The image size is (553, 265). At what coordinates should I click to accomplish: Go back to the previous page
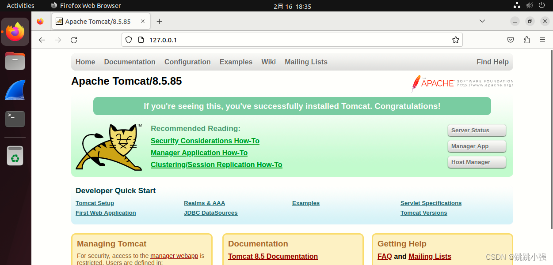tap(42, 40)
